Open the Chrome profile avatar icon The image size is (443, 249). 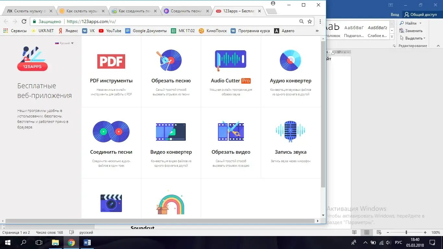click(x=273, y=3)
